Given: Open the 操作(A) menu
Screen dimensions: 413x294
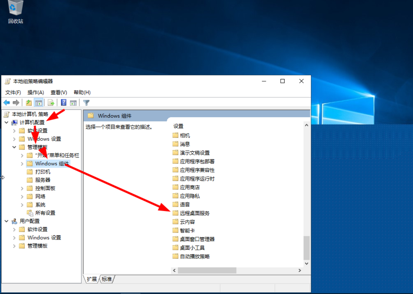Looking at the screenshot, I should pos(36,92).
